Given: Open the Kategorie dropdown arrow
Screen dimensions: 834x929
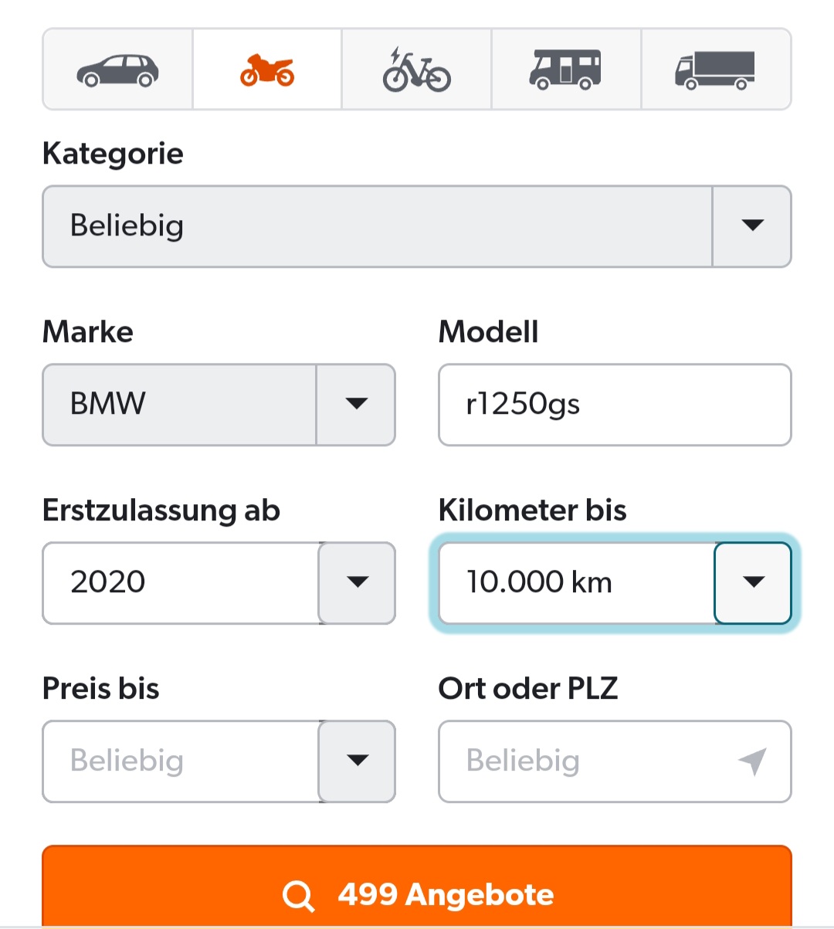Looking at the screenshot, I should [x=752, y=226].
